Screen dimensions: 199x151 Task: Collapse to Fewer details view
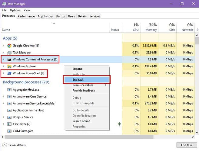click(14, 145)
